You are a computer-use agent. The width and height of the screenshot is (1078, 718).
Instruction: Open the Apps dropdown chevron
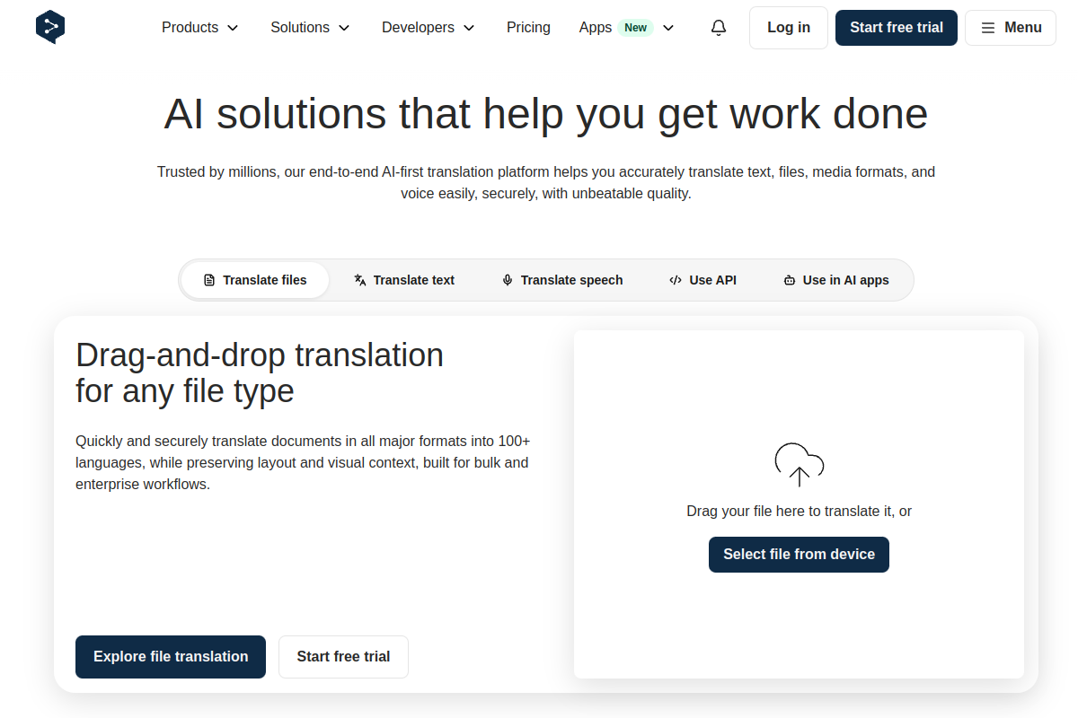click(668, 28)
